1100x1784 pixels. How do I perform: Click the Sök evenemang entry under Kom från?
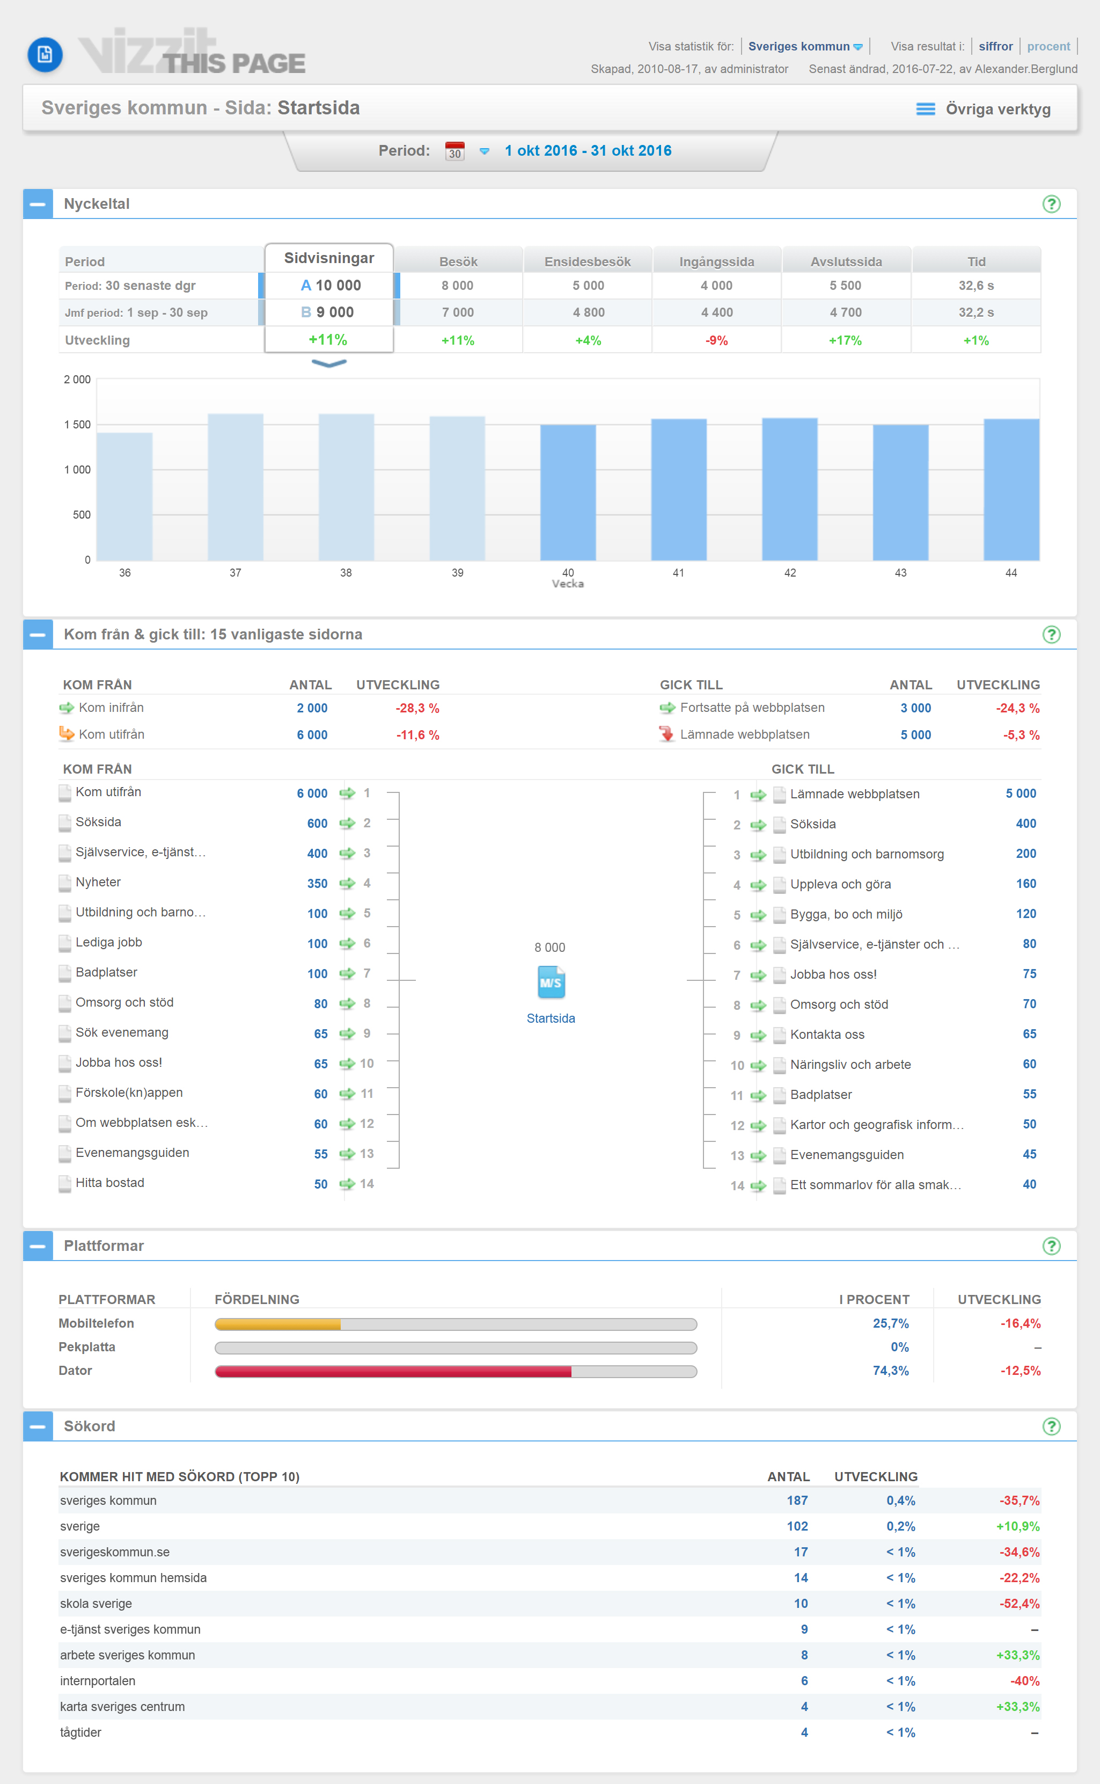click(121, 1032)
